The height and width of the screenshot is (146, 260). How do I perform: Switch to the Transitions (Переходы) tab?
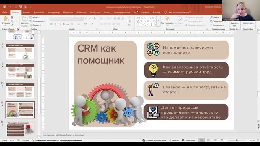tap(68, 13)
